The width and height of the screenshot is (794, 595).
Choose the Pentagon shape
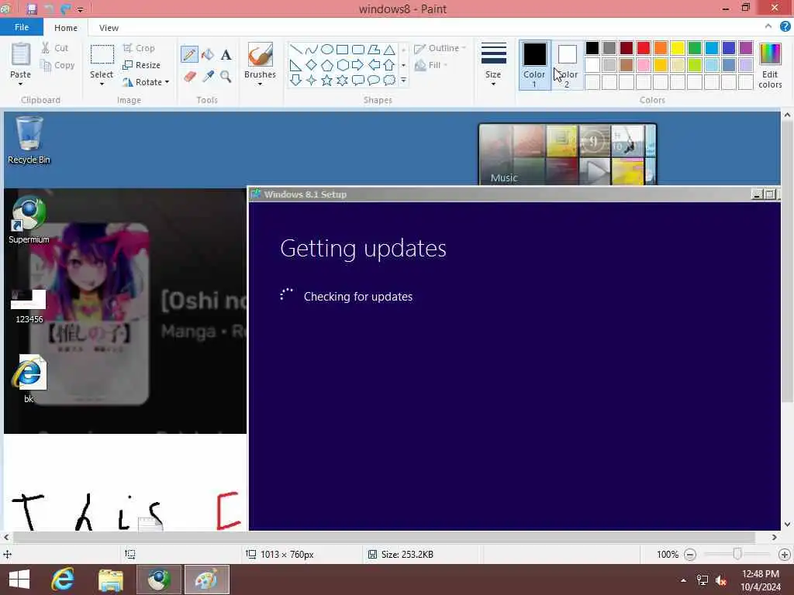[327, 65]
